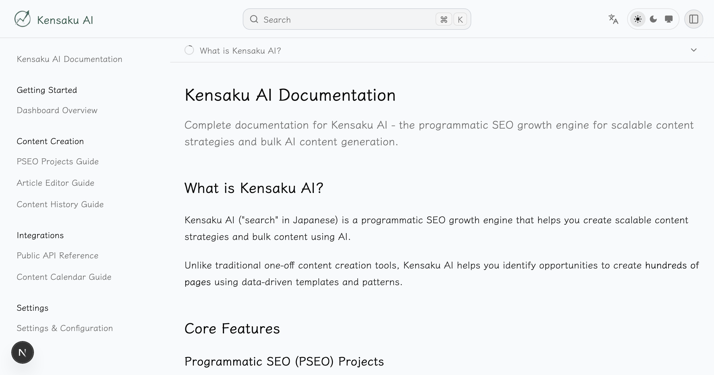Click 'Programmatic SEO (PSEO) Projects' heading

(x=284, y=361)
